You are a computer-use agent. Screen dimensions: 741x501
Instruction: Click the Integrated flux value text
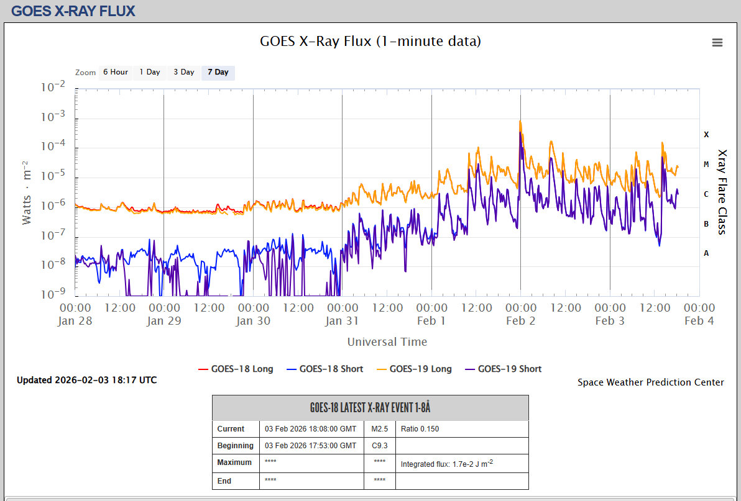(x=446, y=464)
